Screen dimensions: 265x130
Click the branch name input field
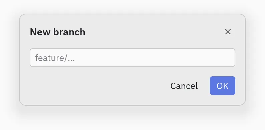tap(132, 58)
